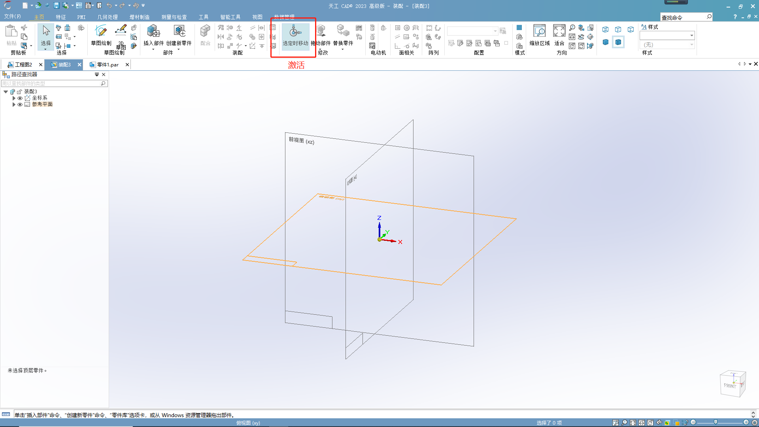The image size is (759, 427).
Task: Toggle visibility eye for 坐标系
Action: pyautogui.click(x=20, y=98)
